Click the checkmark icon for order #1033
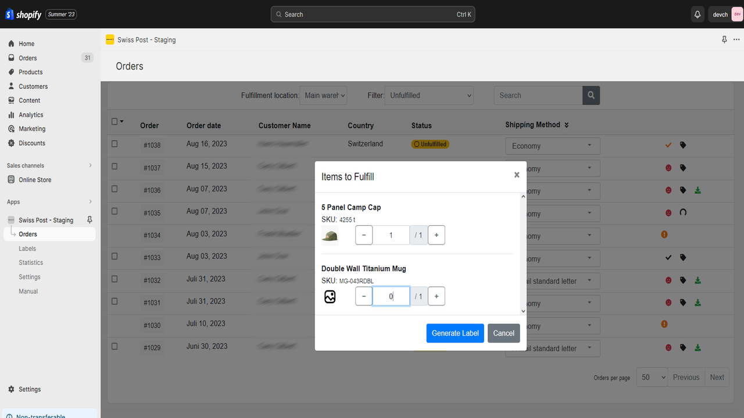This screenshot has height=418, width=744. pos(668,257)
